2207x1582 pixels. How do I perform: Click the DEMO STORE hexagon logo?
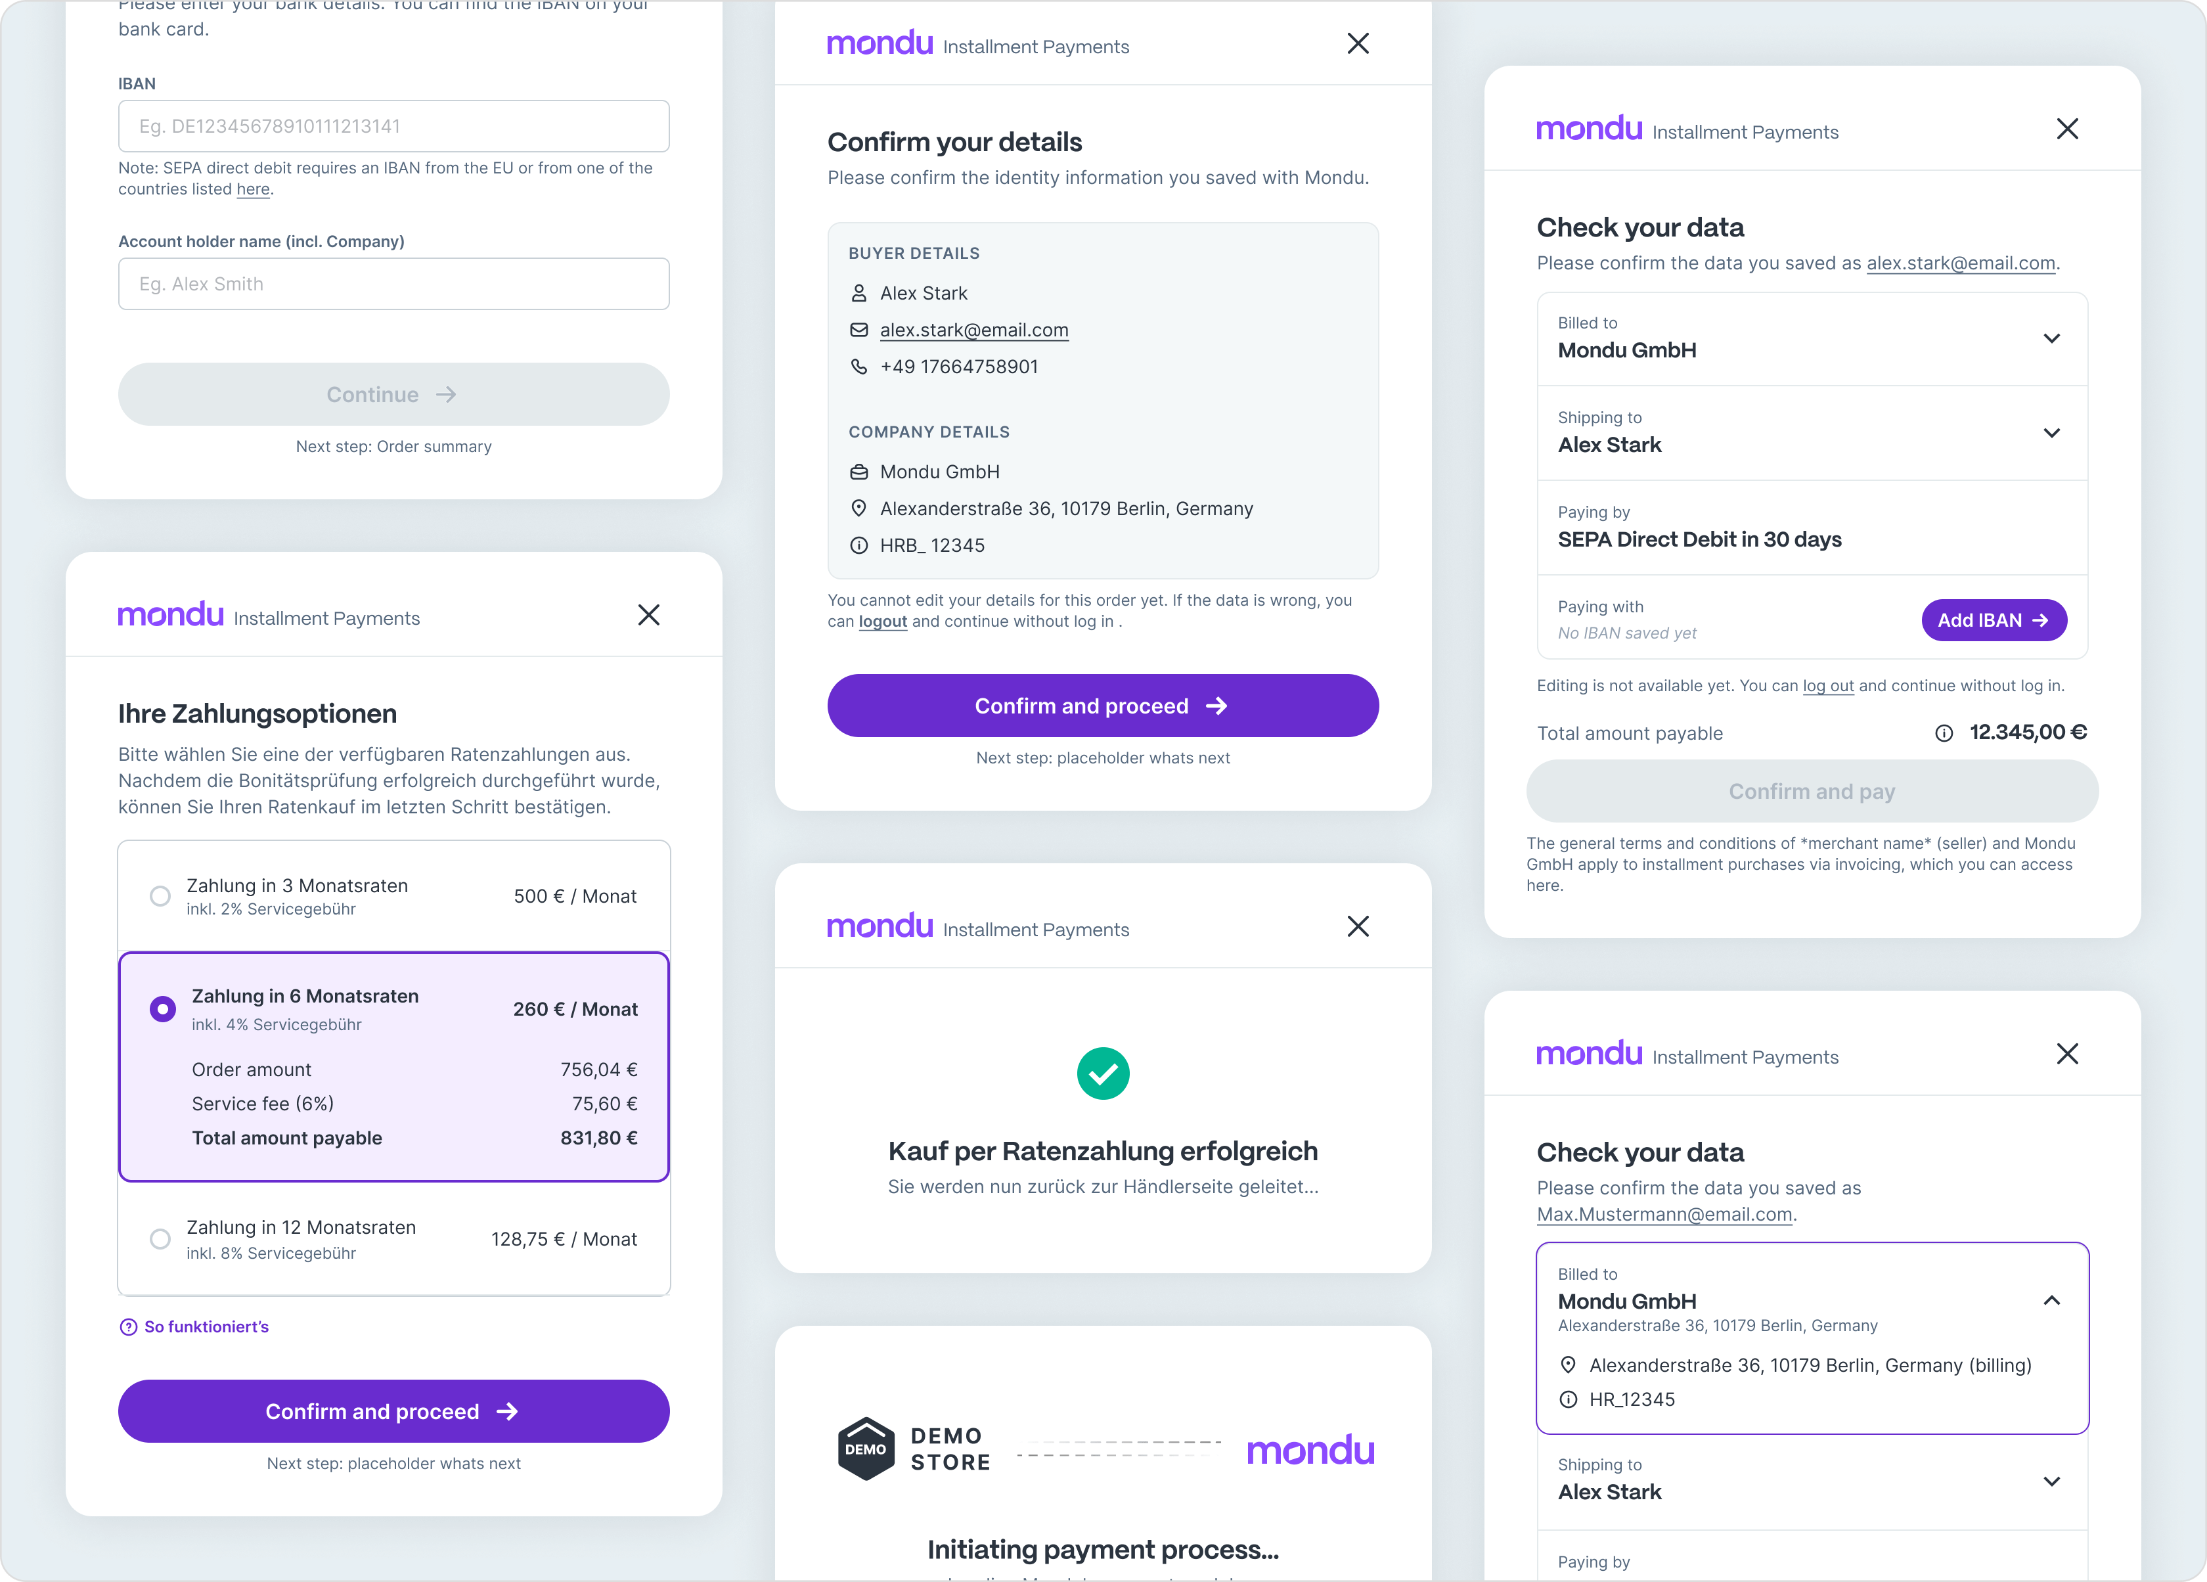[865, 1449]
